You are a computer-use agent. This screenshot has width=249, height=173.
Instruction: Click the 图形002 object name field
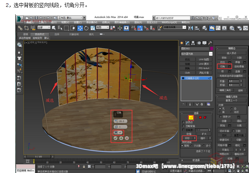click(x=195, y=48)
